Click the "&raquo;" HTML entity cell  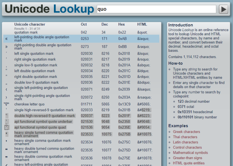[x=143, y=47]
